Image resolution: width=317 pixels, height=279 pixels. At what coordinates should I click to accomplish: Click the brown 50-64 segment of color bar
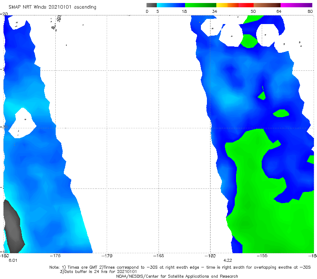coord(267,5)
